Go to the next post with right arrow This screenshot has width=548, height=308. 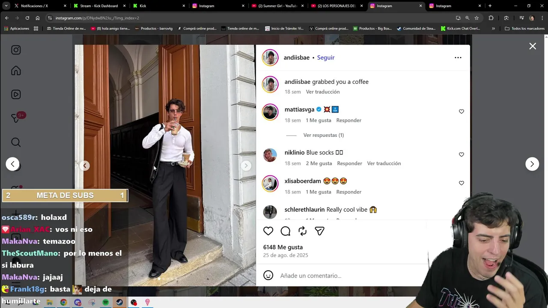pyautogui.click(x=532, y=164)
